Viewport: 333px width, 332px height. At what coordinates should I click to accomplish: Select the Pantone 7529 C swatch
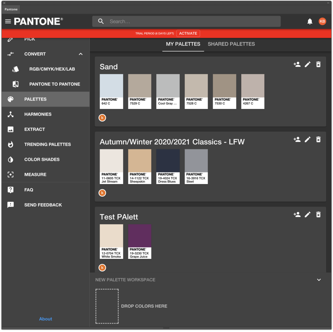click(x=140, y=91)
